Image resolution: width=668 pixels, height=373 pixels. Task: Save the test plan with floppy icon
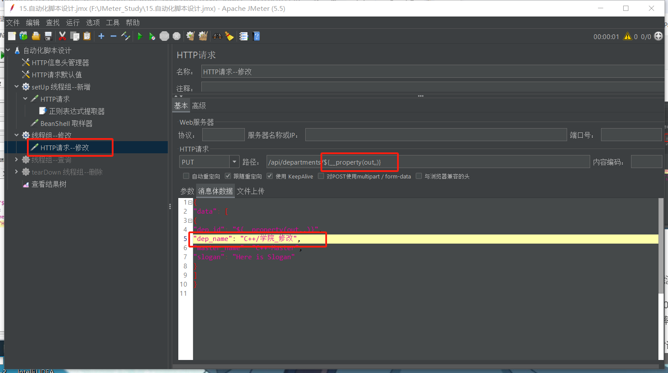point(48,36)
